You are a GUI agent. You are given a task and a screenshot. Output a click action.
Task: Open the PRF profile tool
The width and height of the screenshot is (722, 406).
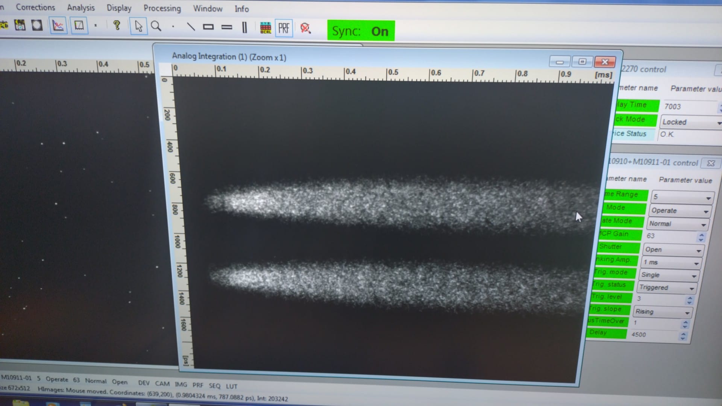284,28
